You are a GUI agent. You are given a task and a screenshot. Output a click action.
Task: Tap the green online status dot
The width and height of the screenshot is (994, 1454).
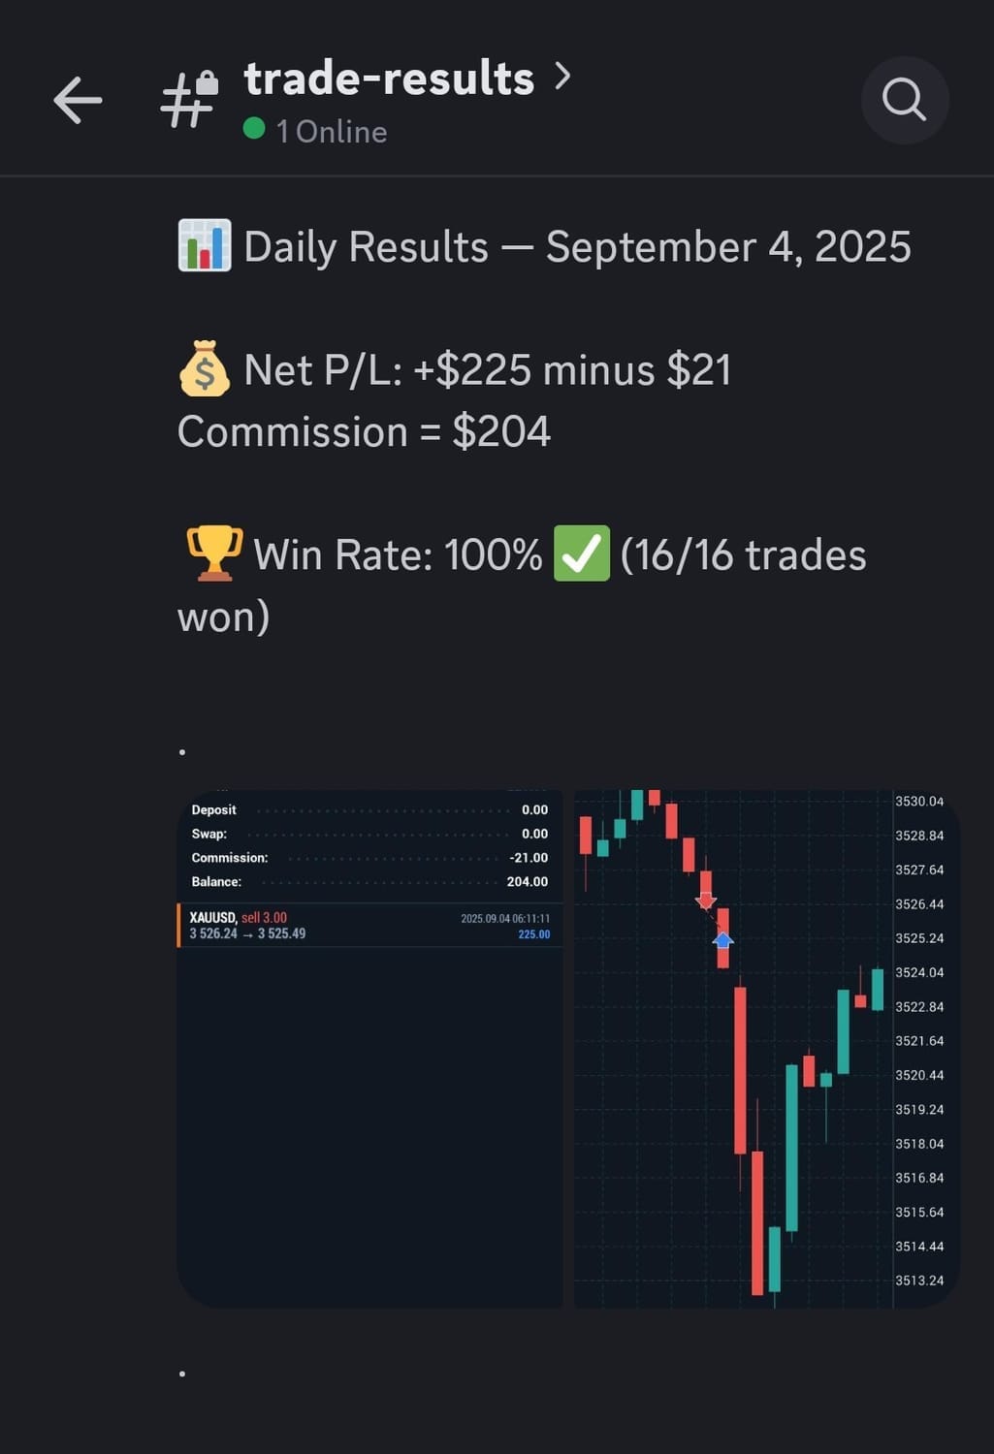[254, 129]
